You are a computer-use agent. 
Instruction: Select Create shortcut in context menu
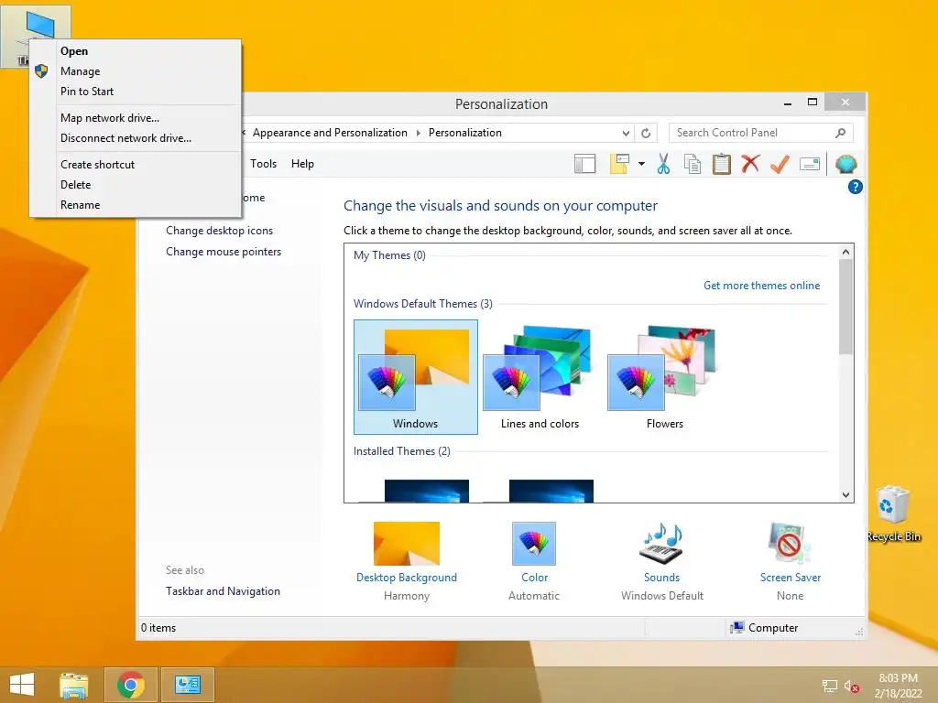[136, 165]
